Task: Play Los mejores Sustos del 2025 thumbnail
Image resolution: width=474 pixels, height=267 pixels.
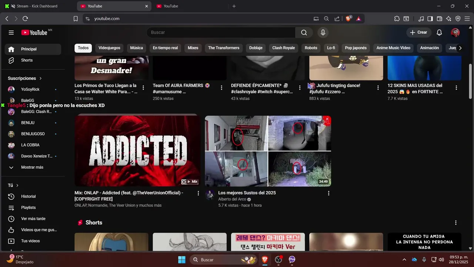Action: 268,151
